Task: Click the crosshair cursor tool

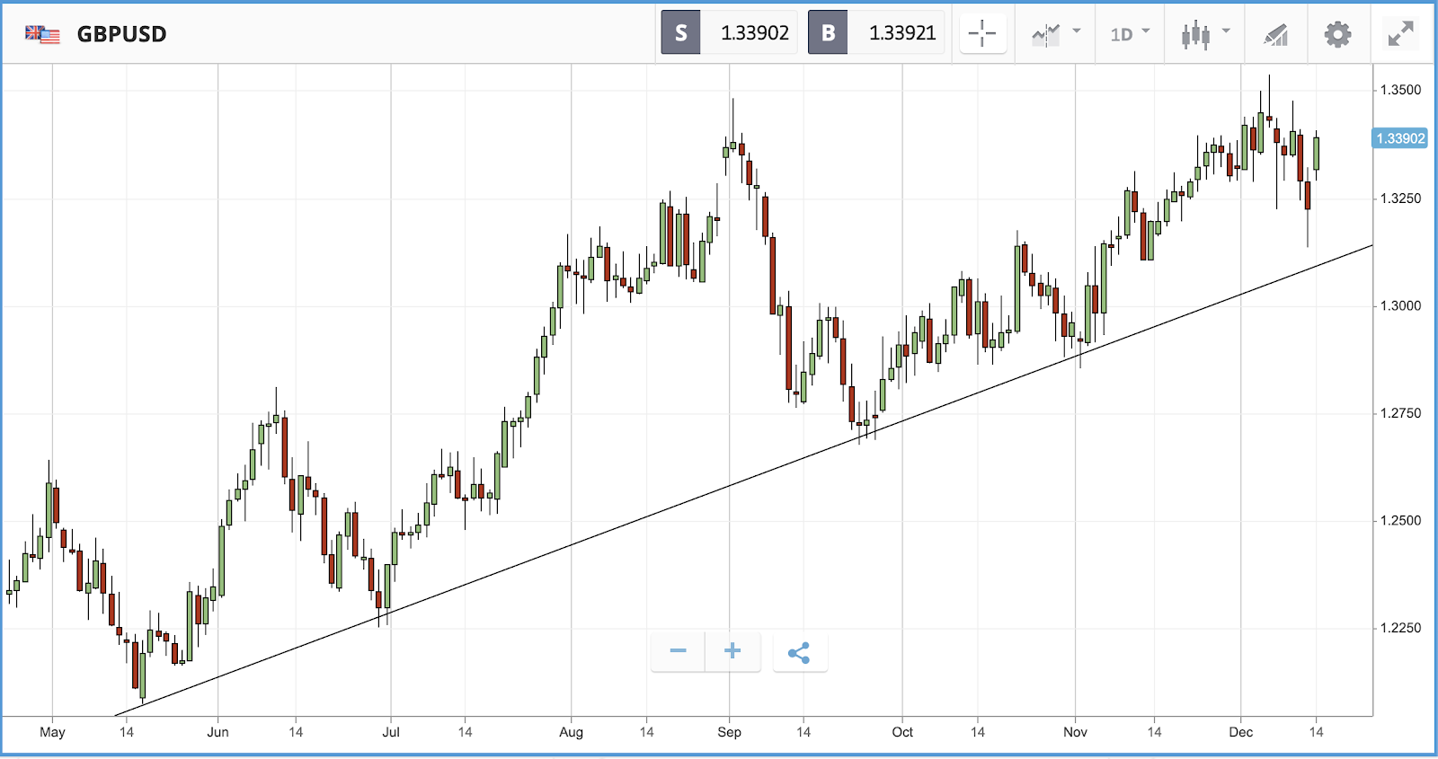Action: click(982, 34)
